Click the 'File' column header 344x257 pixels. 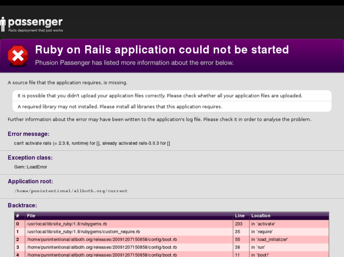(129, 216)
